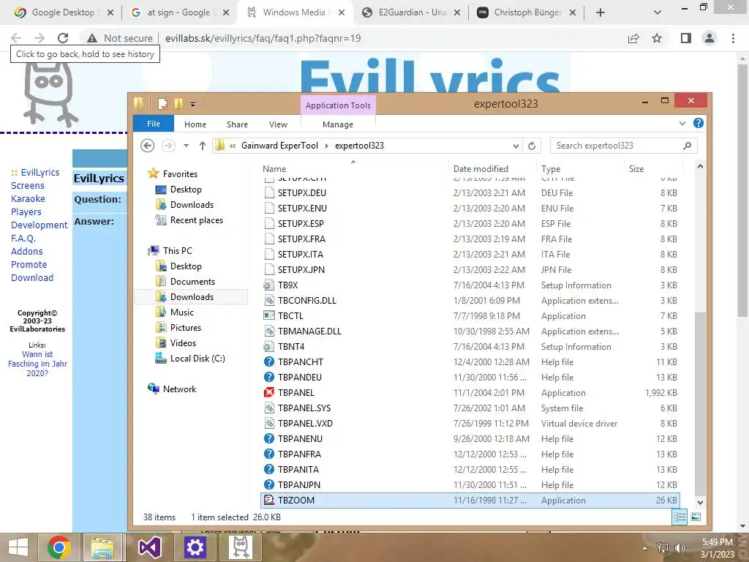Expand the ribbon with the chevron
749x562 pixels.
[682, 123]
